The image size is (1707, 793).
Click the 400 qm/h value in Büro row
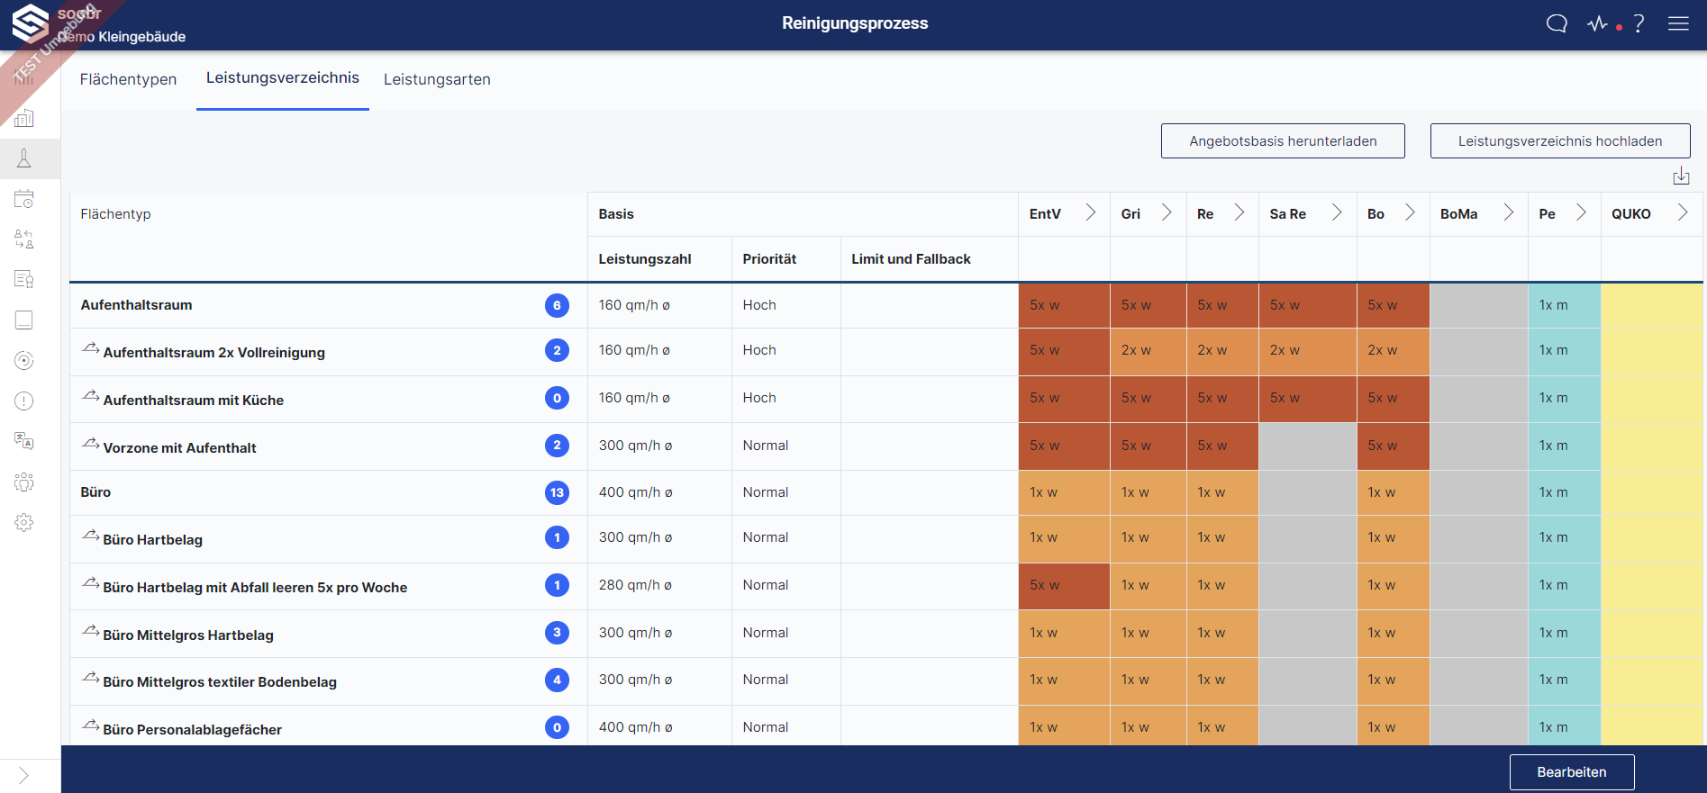coord(636,492)
